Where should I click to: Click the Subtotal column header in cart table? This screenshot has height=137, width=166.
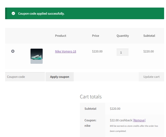(149, 36)
